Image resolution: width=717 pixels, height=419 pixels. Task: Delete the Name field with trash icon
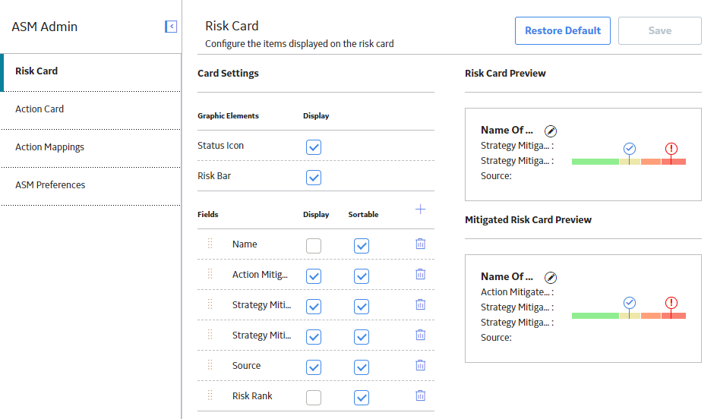pos(421,244)
